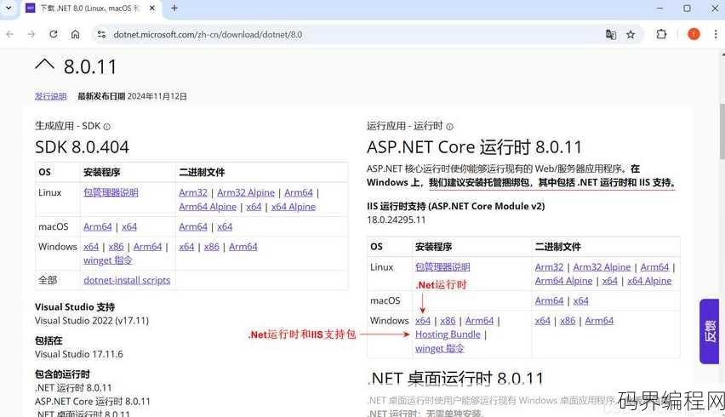725x417 pixels.
Task: View site information icon in address bar
Action: pyautogui.click(x=102, y=34)
